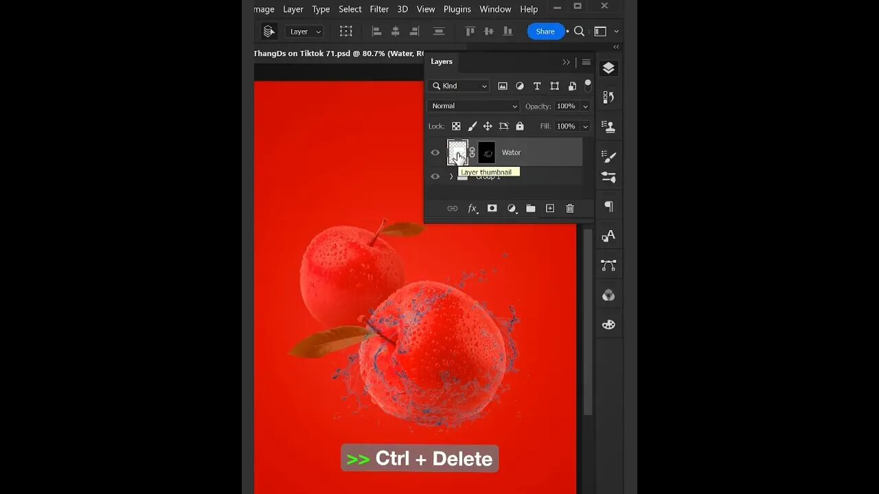Collapse Layers panel with double-arrow icon
This screenshot has height=494, width=879.
point(567,62)
